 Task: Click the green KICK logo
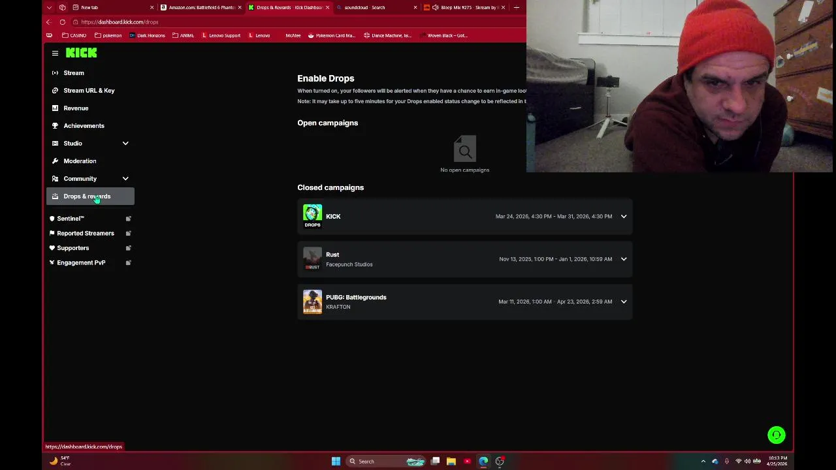tap(81, 53)
